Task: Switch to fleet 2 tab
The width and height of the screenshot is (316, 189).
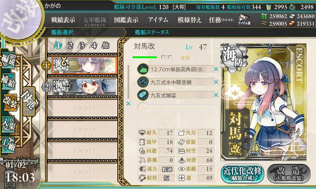Action: 70,46
